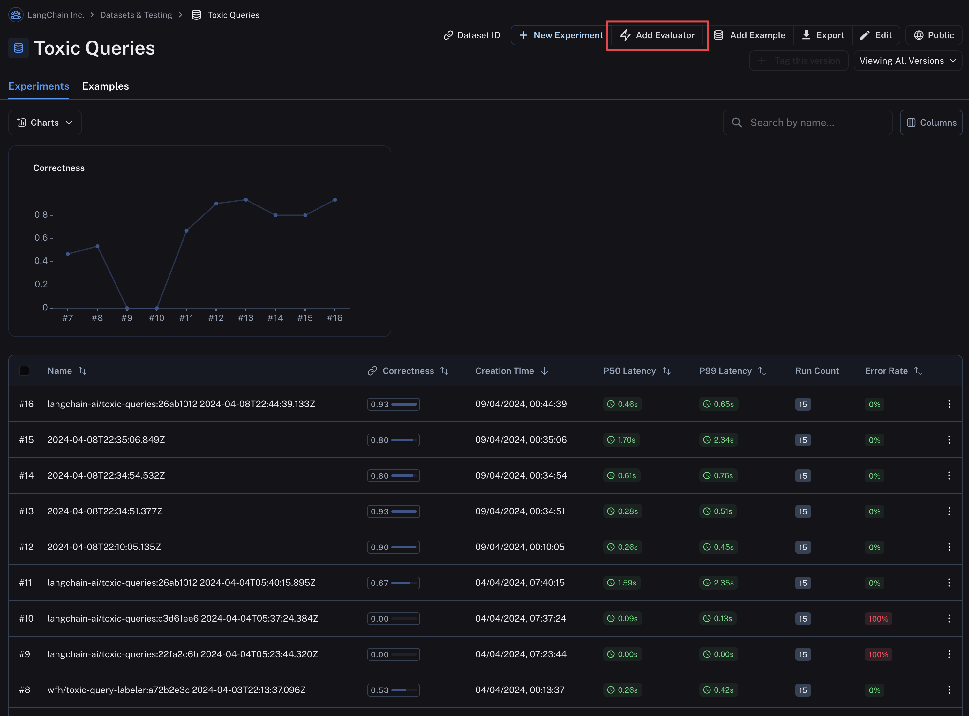Click the 0.09s P50 latency badge

click(623, 618)
